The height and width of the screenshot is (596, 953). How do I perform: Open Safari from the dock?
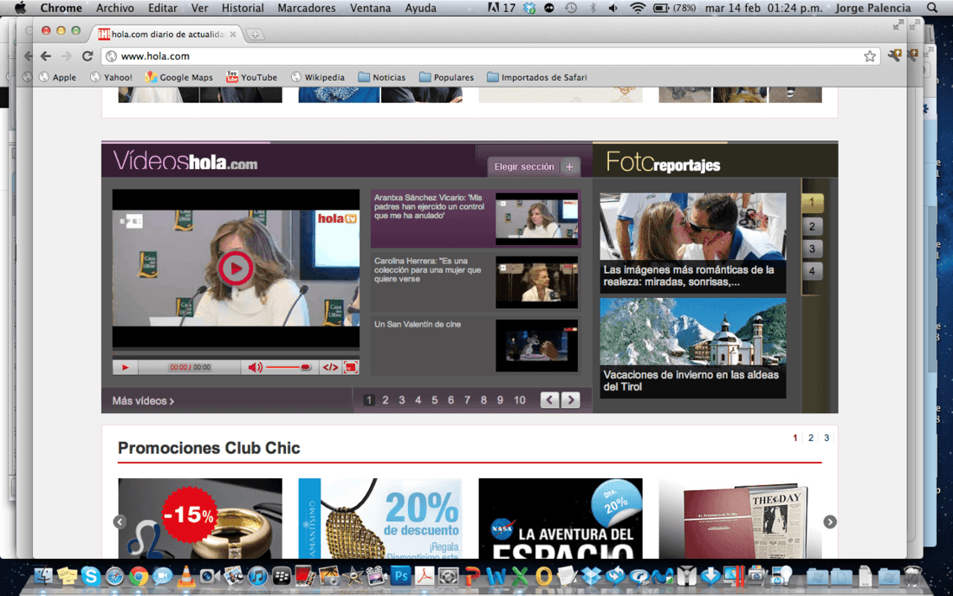click(x=114, y=576)
